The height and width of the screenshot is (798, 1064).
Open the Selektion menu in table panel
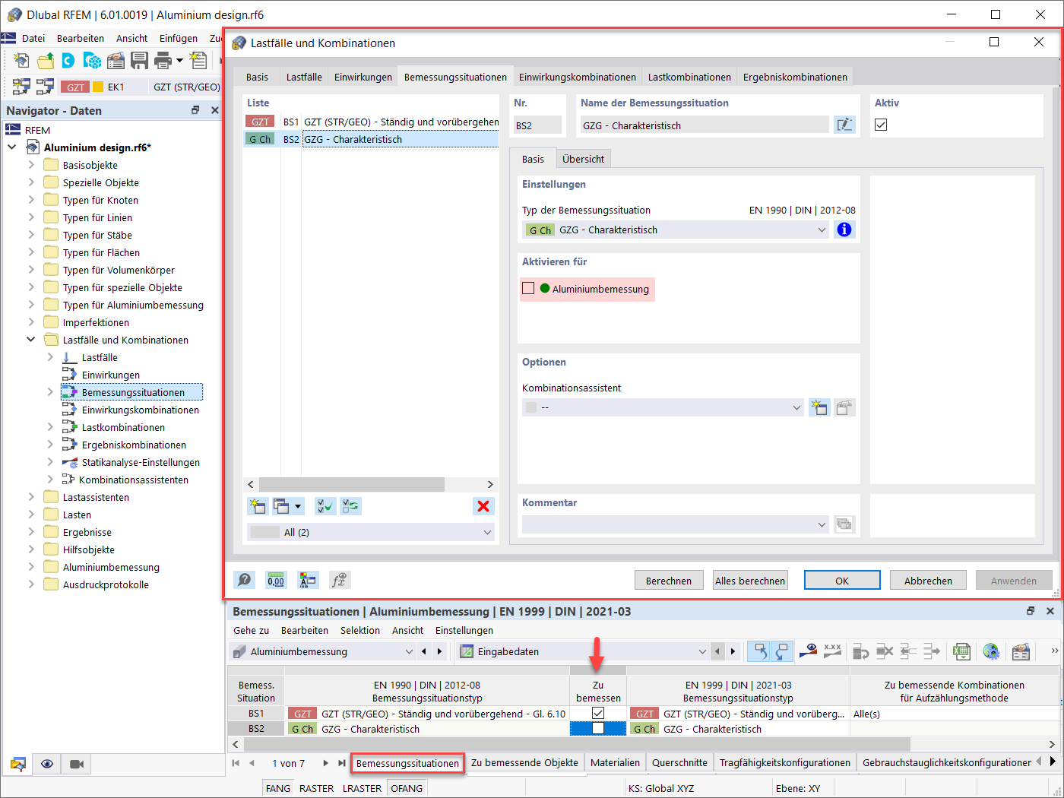coord(360,630)
